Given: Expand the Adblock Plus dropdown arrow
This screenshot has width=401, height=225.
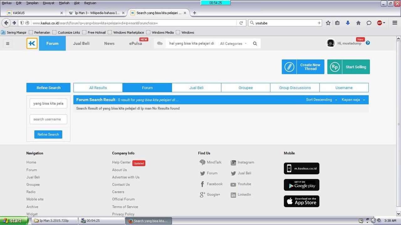Looking at the screenshot, I should (384, 23).
